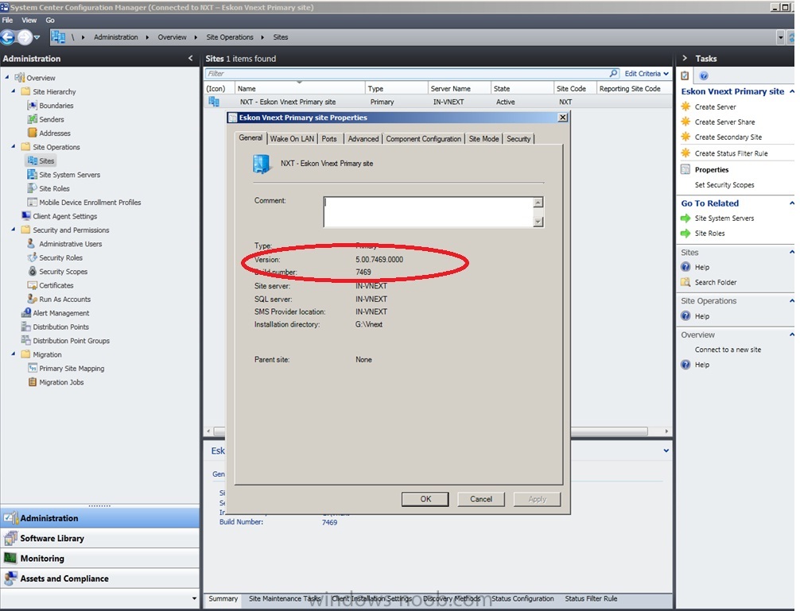Switch to the Site Mode tab
The width and height of the screenshot is (800, 611).
(x=483, y=138)
